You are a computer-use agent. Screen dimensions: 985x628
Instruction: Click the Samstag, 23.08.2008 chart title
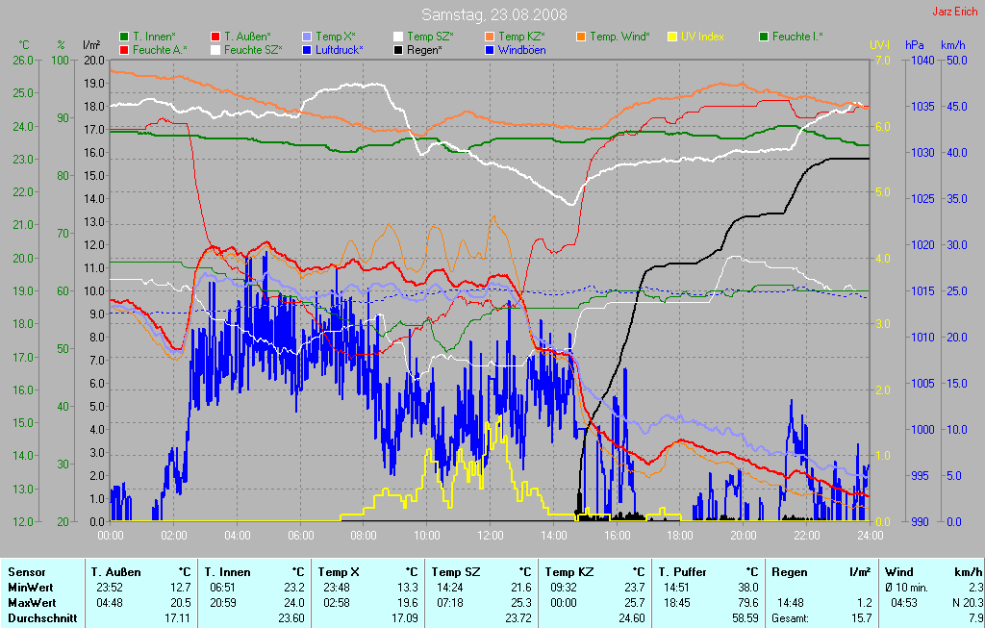pyautogui.click(x=493, y=14)
